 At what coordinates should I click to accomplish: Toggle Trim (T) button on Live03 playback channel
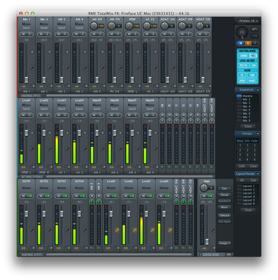[x=67, y=133]
